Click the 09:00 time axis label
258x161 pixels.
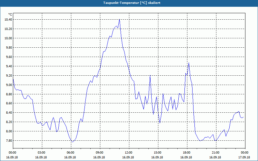pos(100,153)
